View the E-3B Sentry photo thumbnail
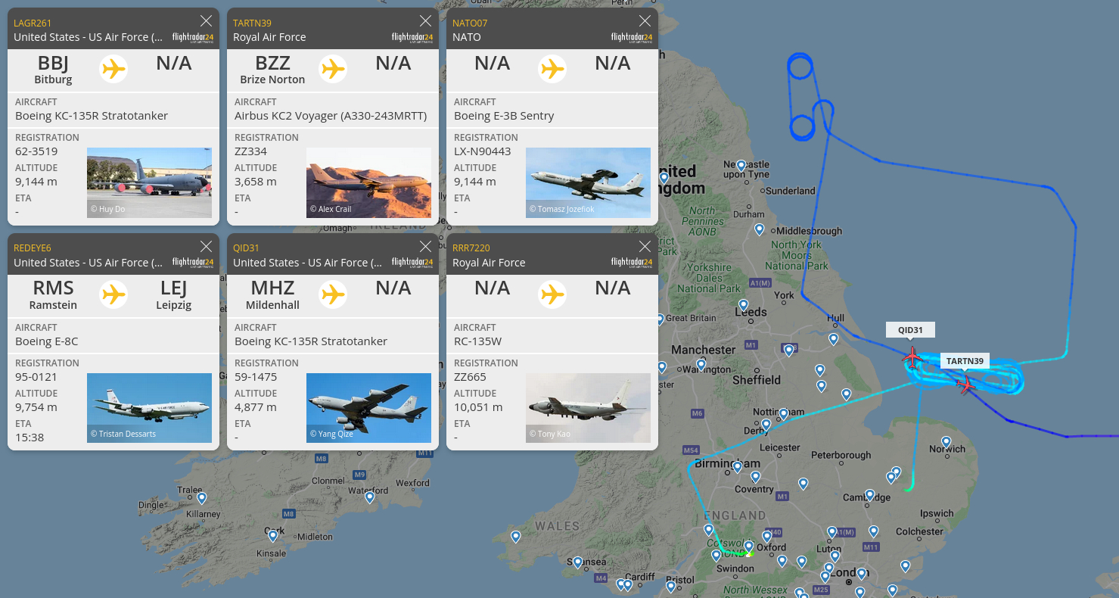The height and width of the screenshot is (598, 1119). click(x=588, y=182)
